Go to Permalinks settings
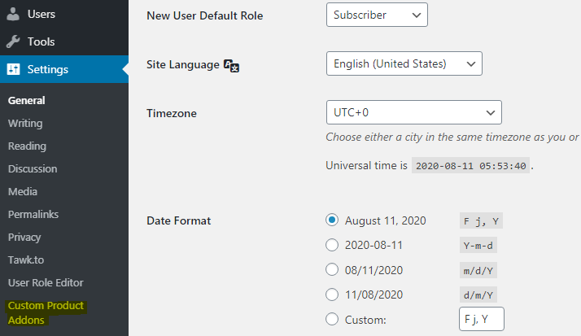Viewport: 581px width, 336px height. pos(33,215)
